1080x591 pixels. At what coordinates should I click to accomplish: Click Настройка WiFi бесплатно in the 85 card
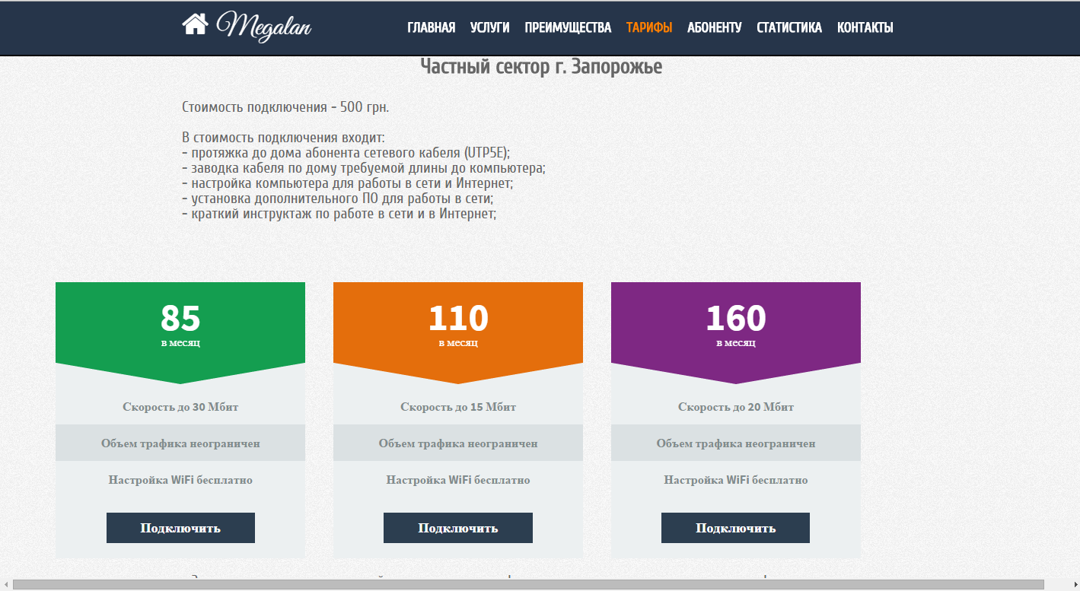pyautogui.click(x=180, y=480)
